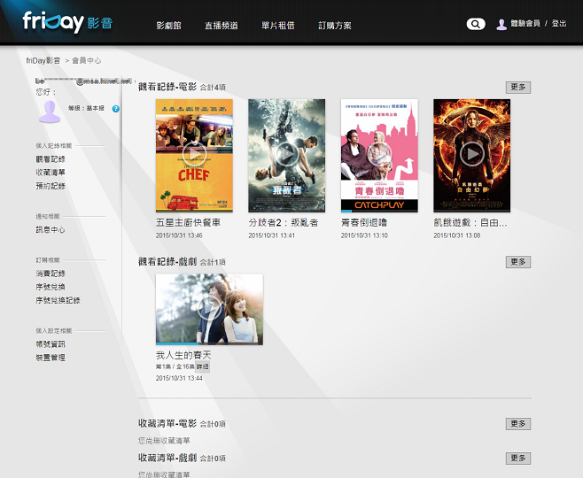Open 觀看記錄 in the sidebar
This screenshot has height=478, width=583.
coord(51,159)
